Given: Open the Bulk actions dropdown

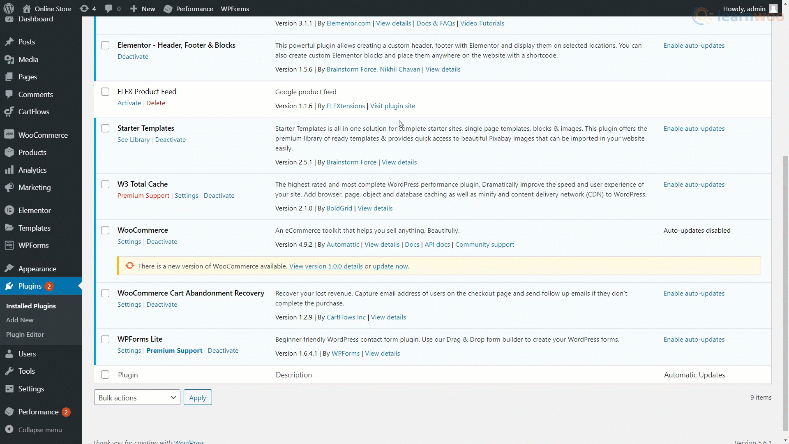Looking at the screenshot, I should point(137,398).
